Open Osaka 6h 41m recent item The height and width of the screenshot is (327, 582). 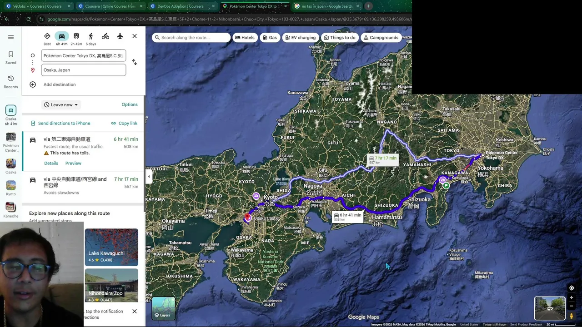pos(11,115)
